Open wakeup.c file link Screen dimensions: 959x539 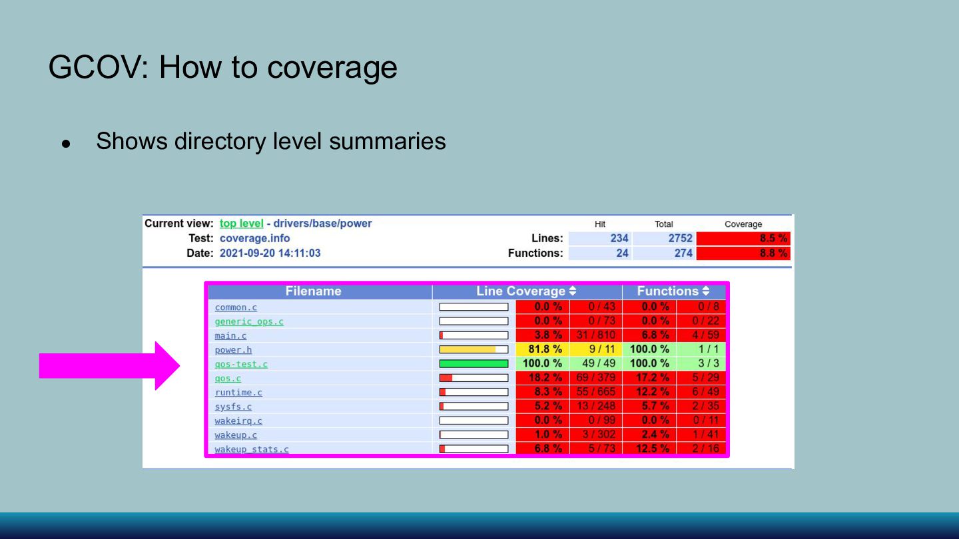236,435
